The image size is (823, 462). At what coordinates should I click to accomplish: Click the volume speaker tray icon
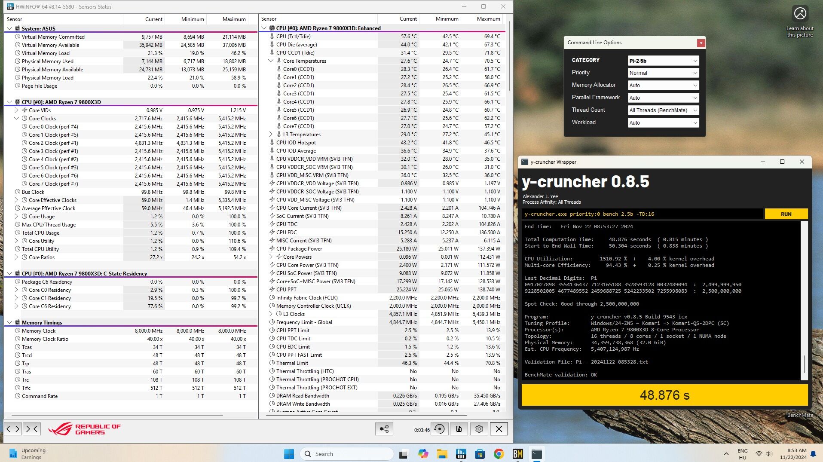tap(768, 454)
